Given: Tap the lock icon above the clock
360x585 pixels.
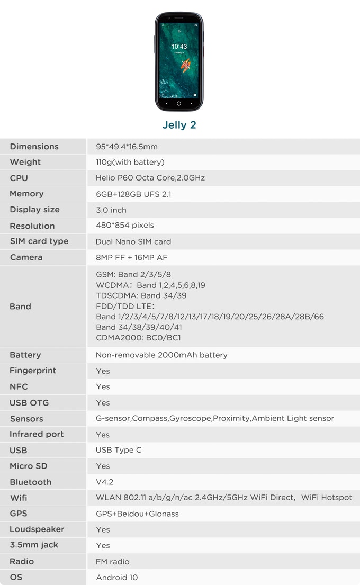Looking at the screenshot, I should coord(179,31).
